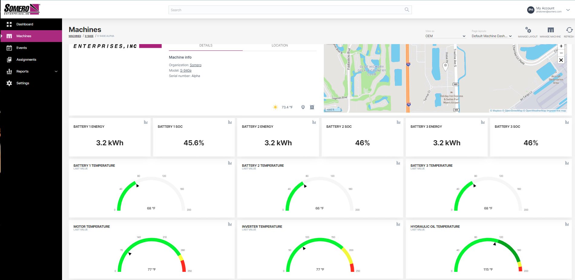Zoom in on the map

click(x=561, y=46)
